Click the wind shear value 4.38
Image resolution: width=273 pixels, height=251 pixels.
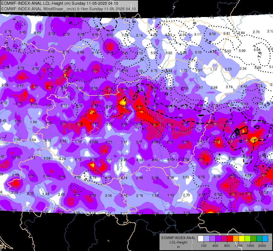(x=139, y=160)
